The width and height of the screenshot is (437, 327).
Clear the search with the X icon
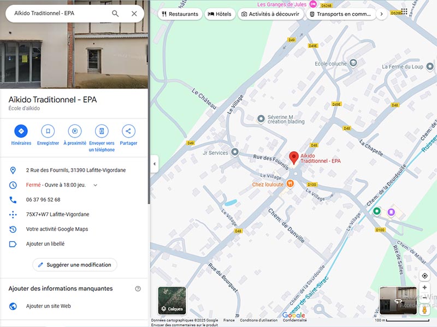[x=134, y=14]
